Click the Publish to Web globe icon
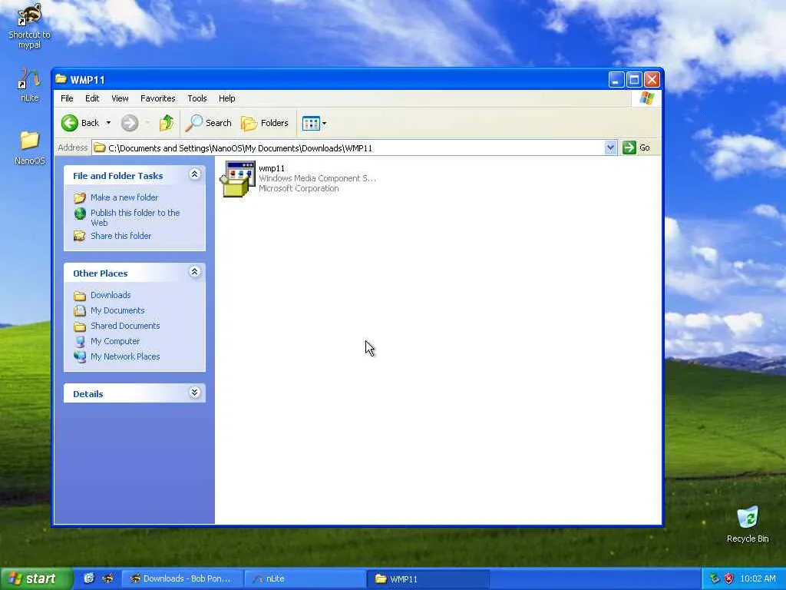Image resolution: width=786 pixels, height=590 pixels. (x=80, y=214)
